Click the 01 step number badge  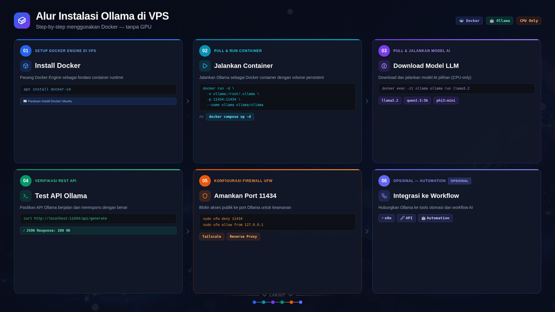(25, 50)
